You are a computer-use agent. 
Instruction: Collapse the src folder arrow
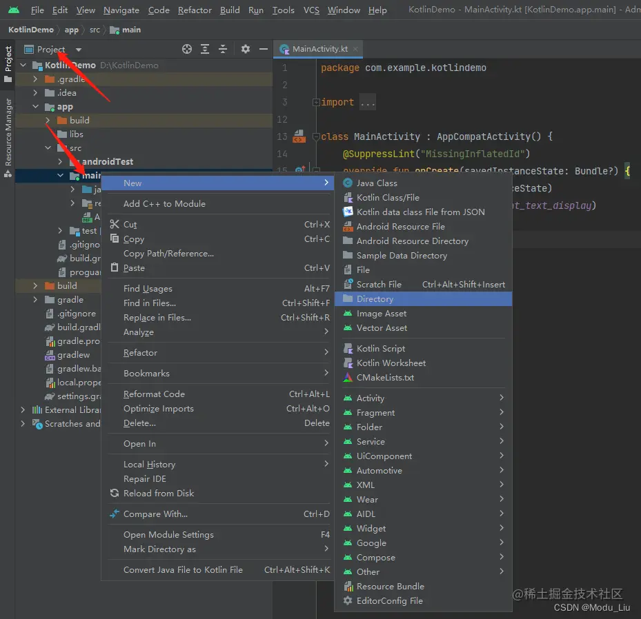[x=48, y=148]
